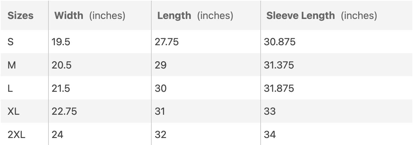Click the Width (inches) column header
Viewport: 413px width, 145px height.
90,16
